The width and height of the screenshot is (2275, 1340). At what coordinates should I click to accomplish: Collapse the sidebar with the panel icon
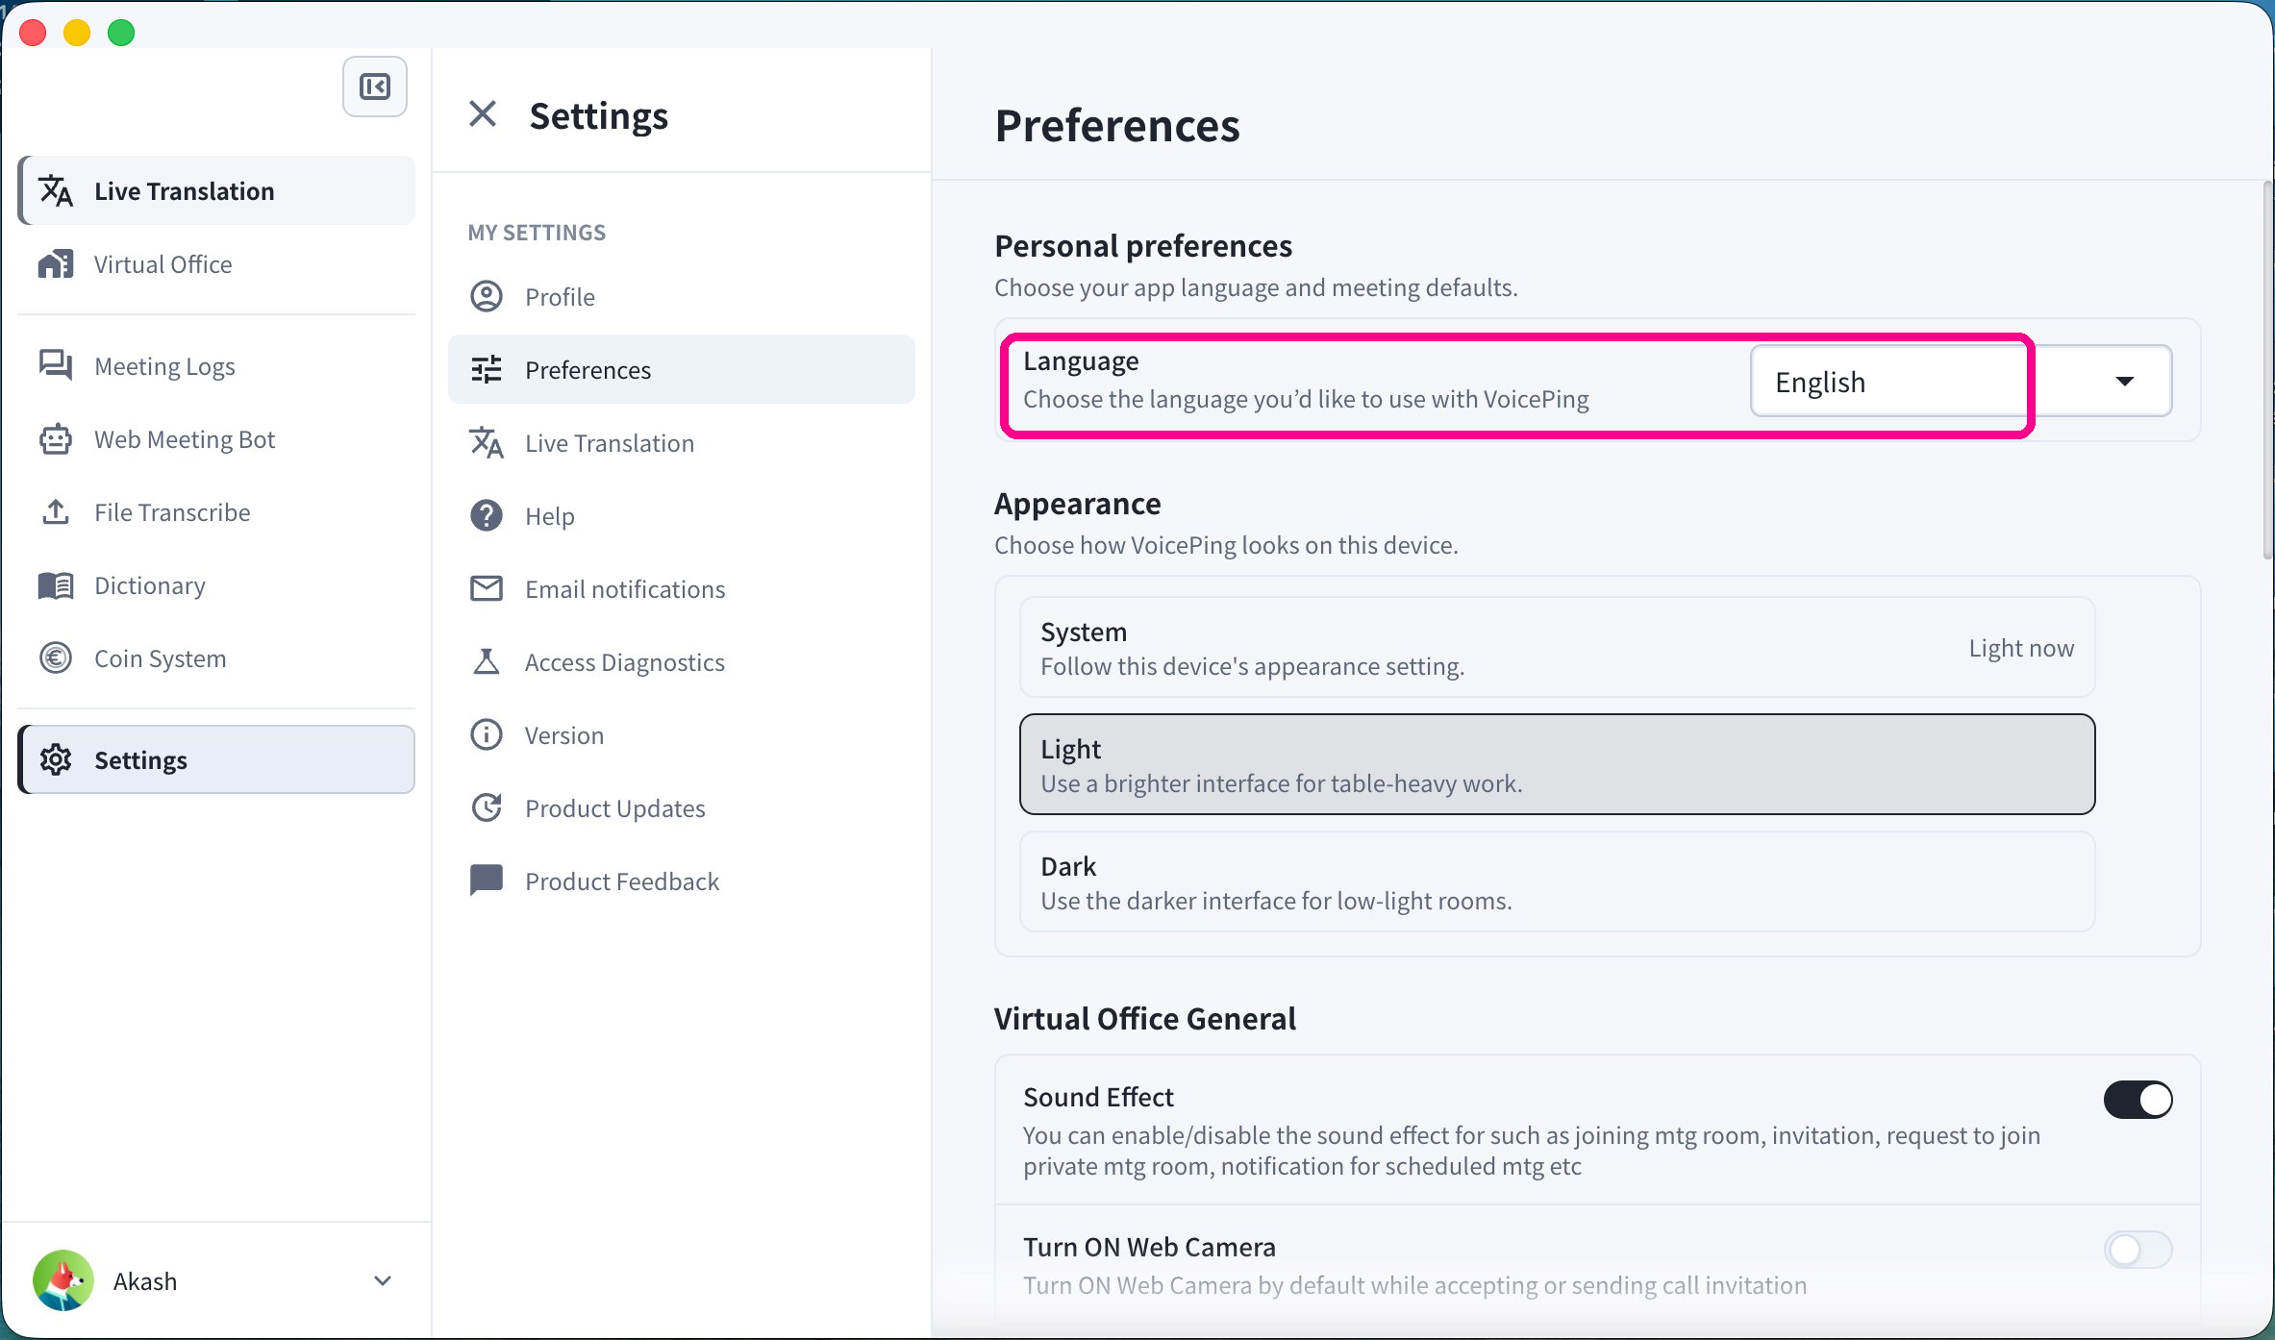point(375,87)
